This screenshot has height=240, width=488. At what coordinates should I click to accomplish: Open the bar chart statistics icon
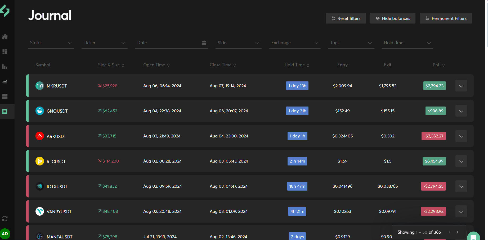5,67
